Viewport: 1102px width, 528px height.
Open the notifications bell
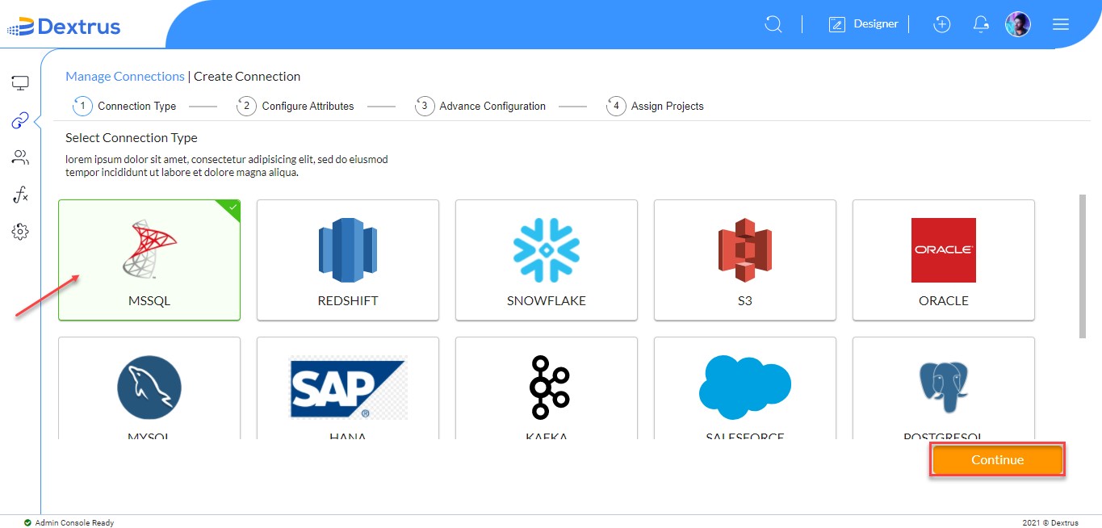981,24
